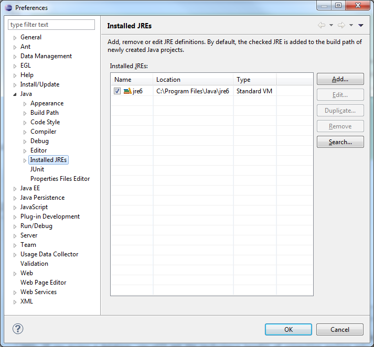Select the Validation tree item
The height and width of the screenshot is (347, 374).
tap(34, 264)
